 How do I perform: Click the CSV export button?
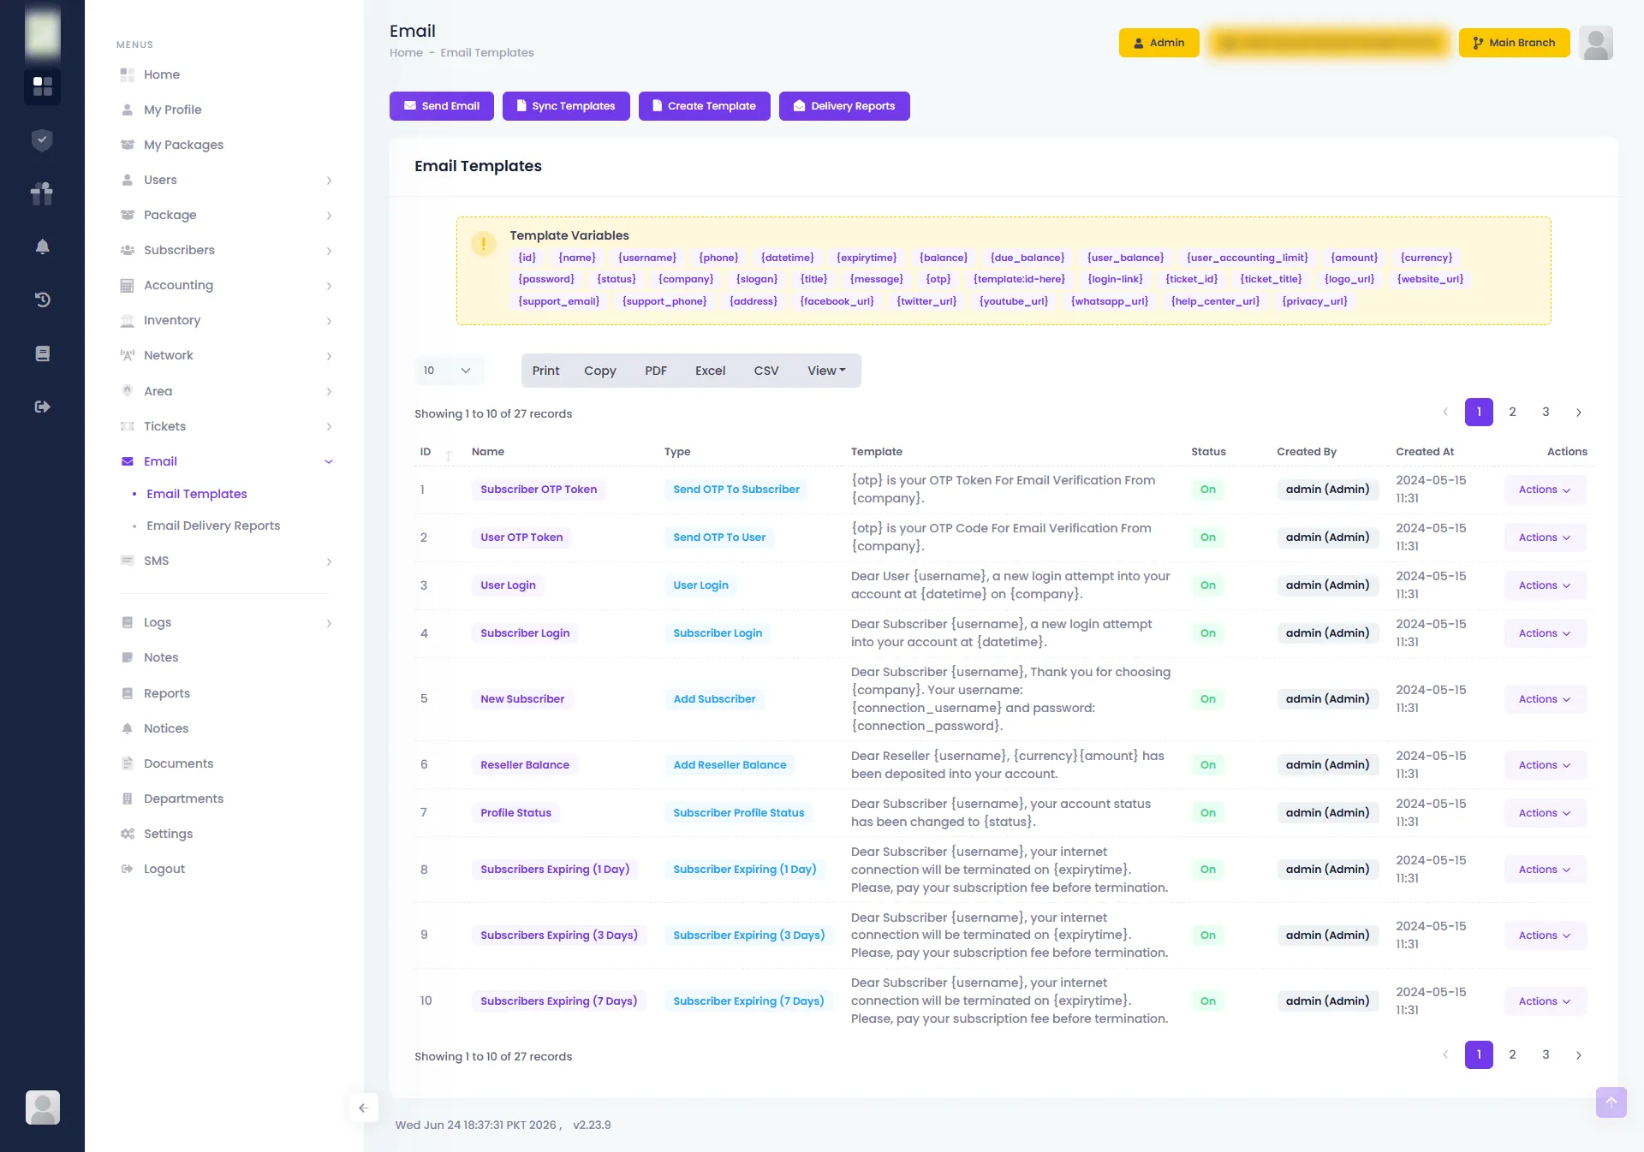(x=766, y=371)
